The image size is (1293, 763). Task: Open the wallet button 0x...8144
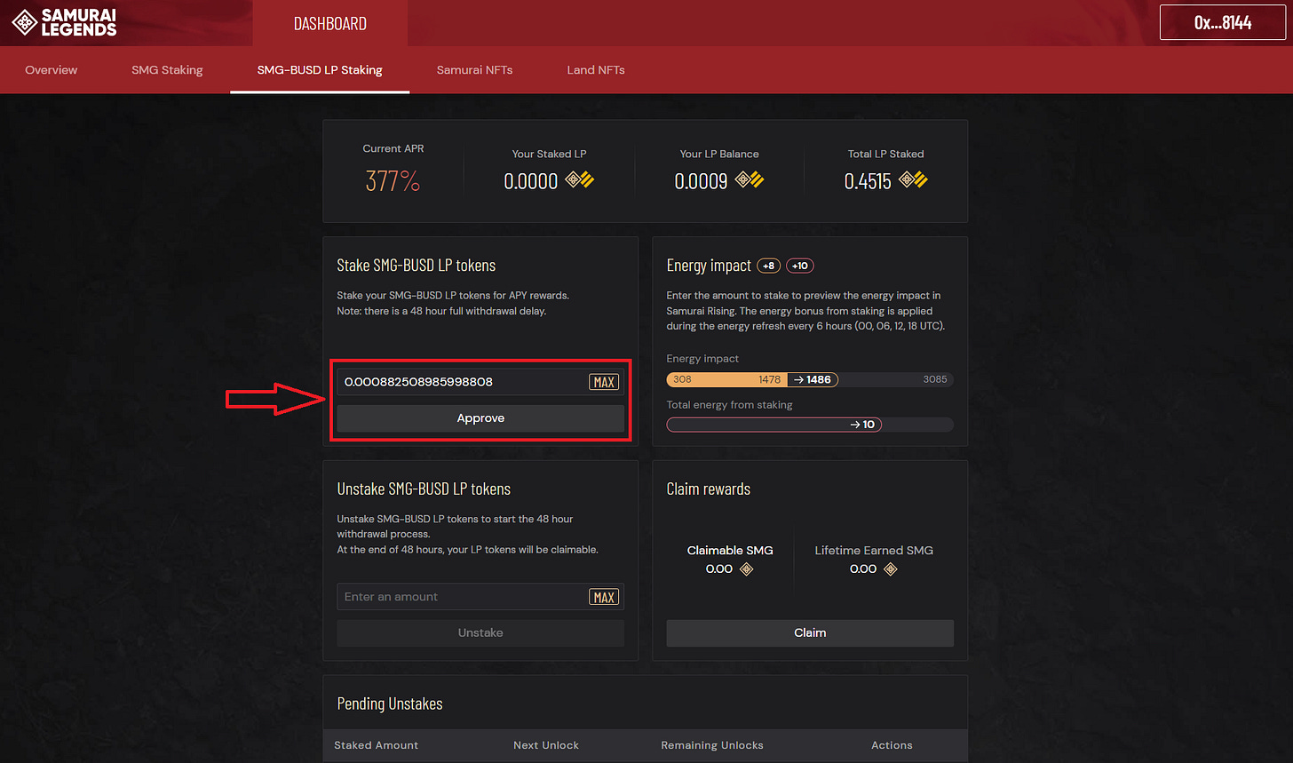(1223, 23)
